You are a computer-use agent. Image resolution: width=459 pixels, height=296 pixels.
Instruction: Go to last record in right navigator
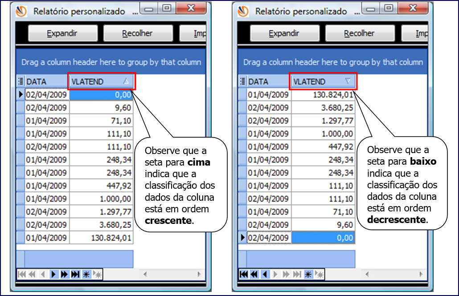(297, 274)
